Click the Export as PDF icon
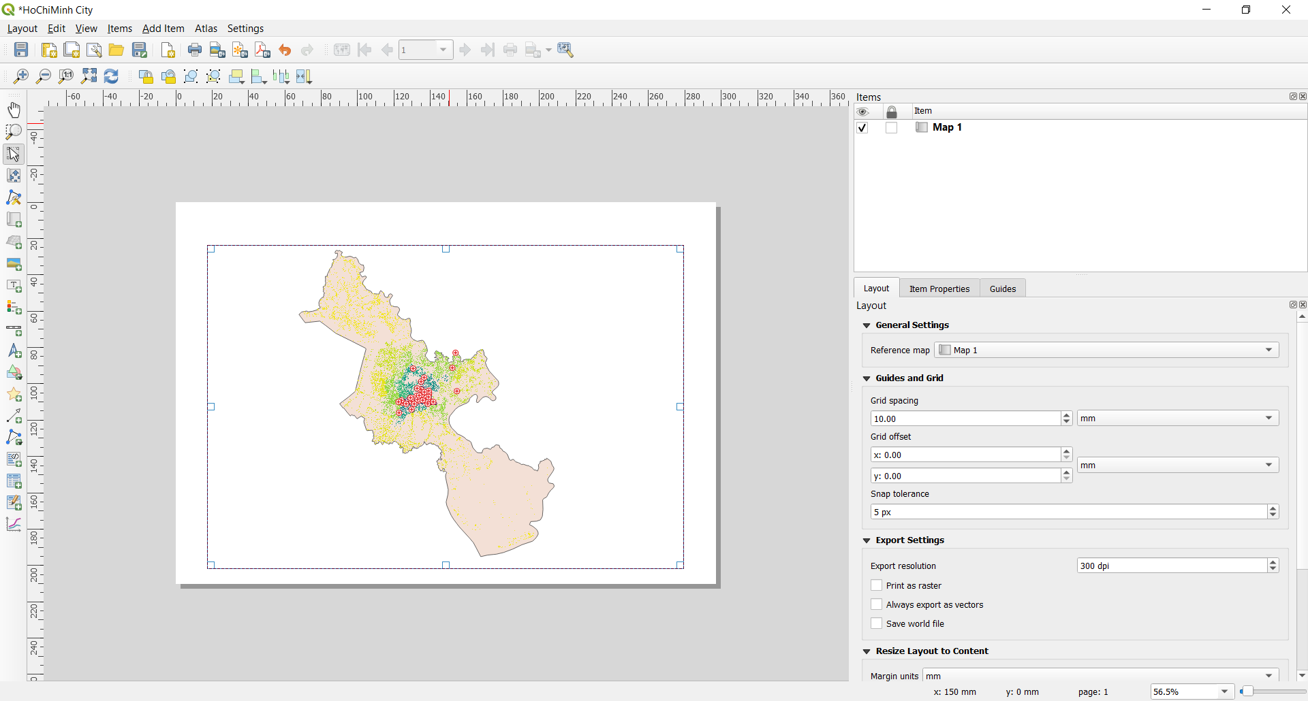 coord(262,50)
